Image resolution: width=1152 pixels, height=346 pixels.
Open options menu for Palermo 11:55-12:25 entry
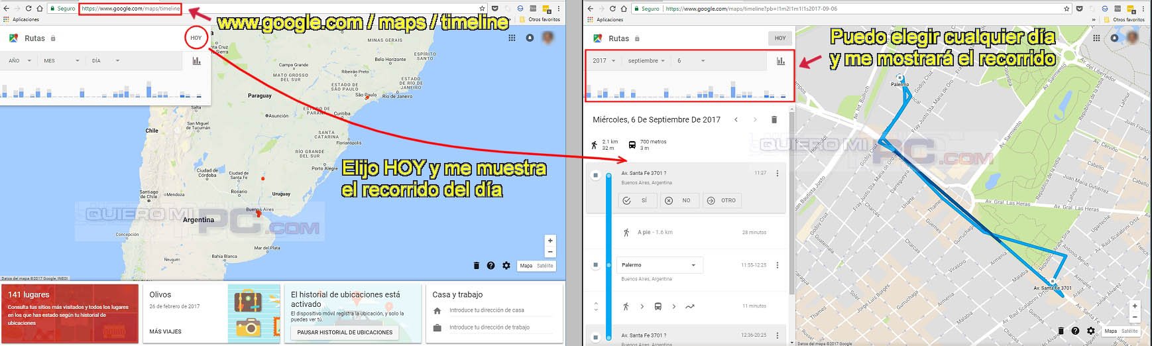(777, 265)
